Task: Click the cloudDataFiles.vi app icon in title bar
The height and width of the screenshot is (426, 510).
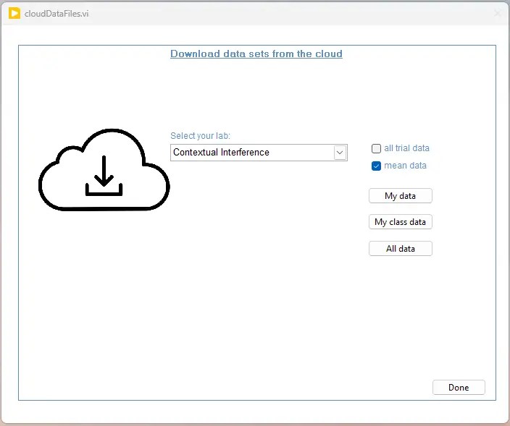Action: click(14, 13)
